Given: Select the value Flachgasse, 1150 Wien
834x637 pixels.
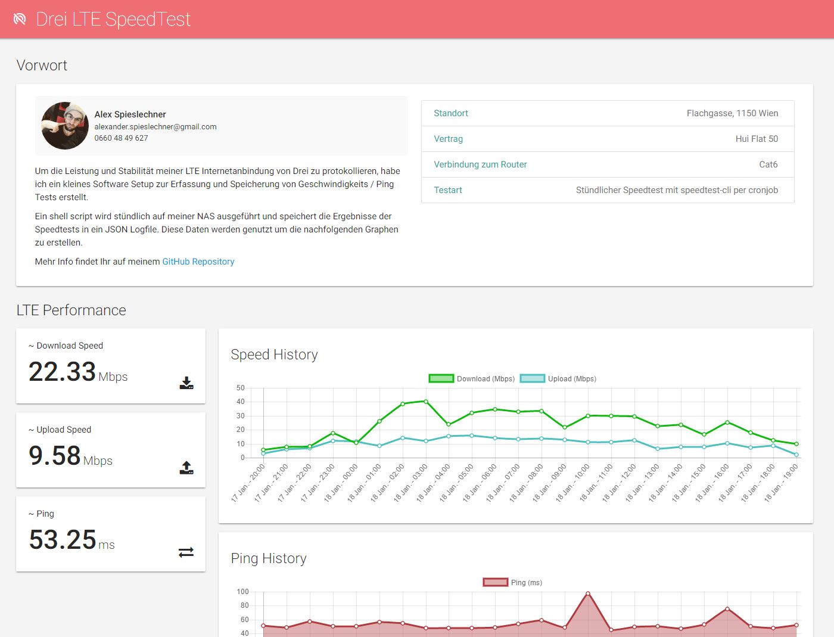Looking at the screenshot, I should [732, 113].
